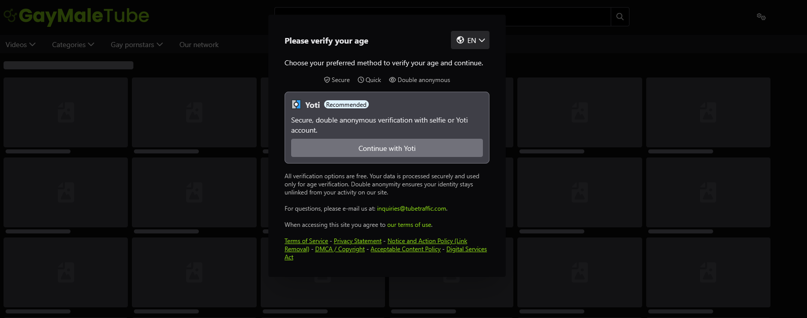This screenshot has width=807, height=318.
Task: Click the globe language icon
Action: pyautogui.click(x=460, y=40)
